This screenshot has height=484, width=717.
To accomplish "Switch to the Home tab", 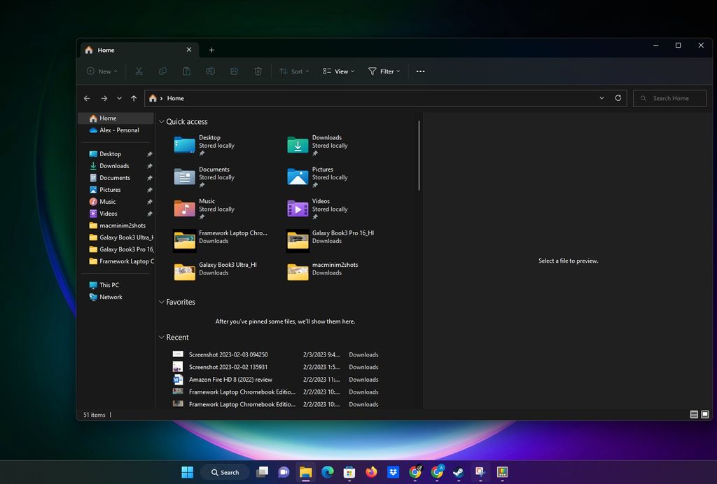I will [105, 50].
